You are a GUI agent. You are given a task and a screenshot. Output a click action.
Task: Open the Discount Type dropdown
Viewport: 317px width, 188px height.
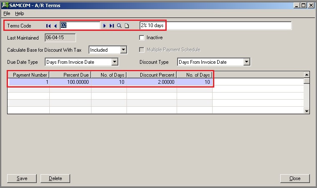coord(246,62)
